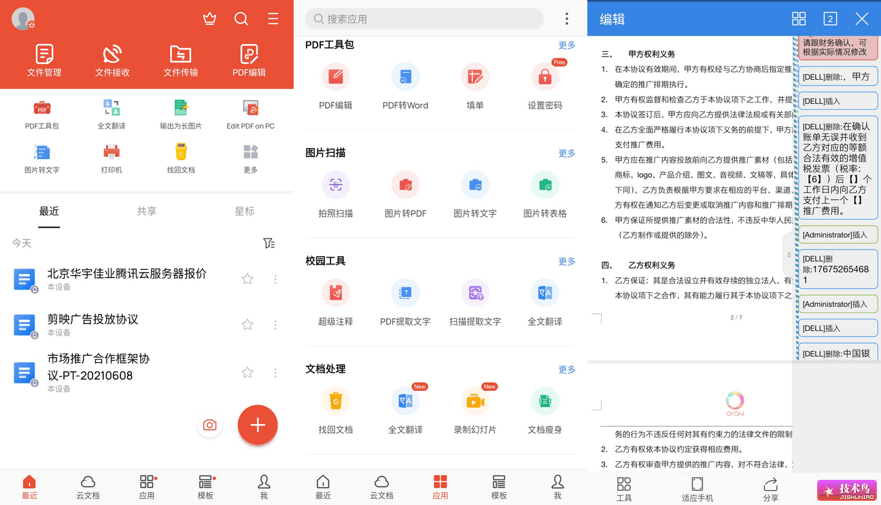Open 文件传输 in the red header

coord(181,60)
